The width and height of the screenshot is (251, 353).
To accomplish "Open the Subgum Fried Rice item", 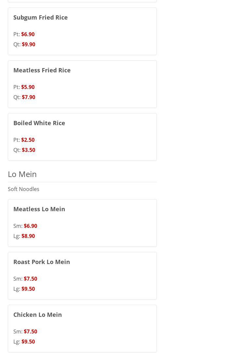I will [x=40, y=17].
